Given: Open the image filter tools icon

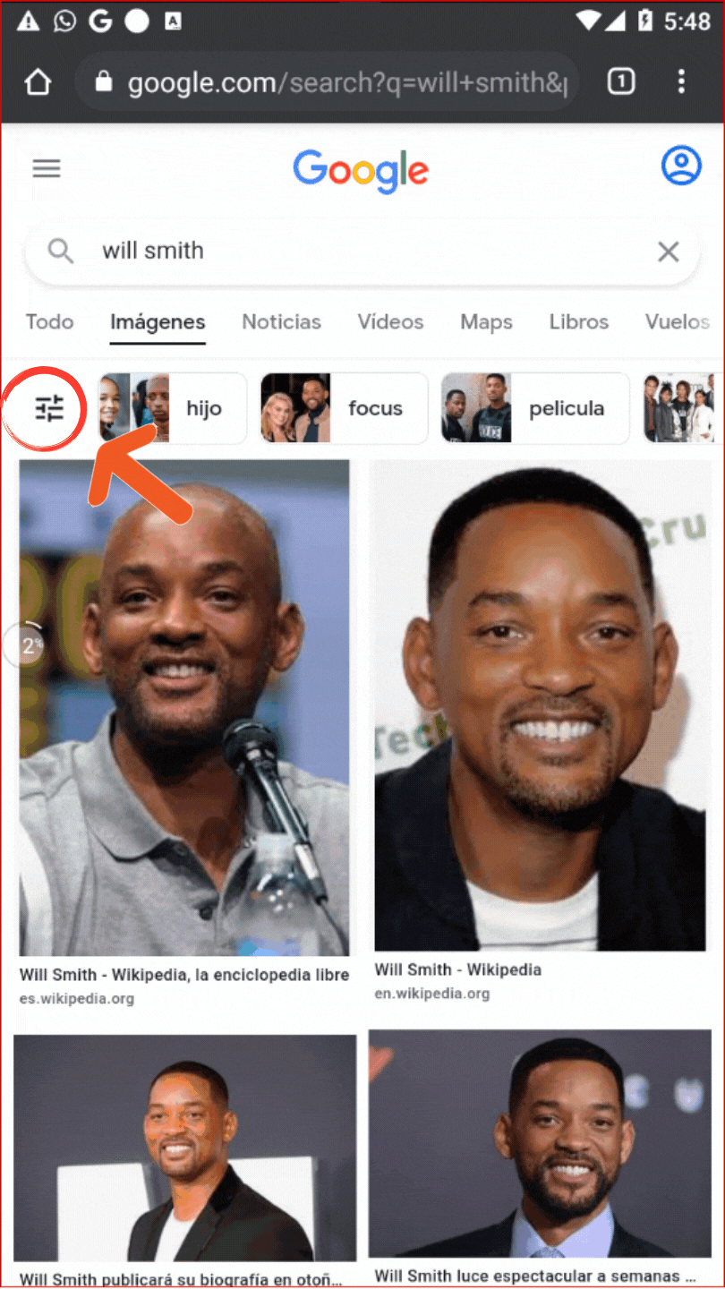Looking at the screenshot, I should click(x=49, y=408).
